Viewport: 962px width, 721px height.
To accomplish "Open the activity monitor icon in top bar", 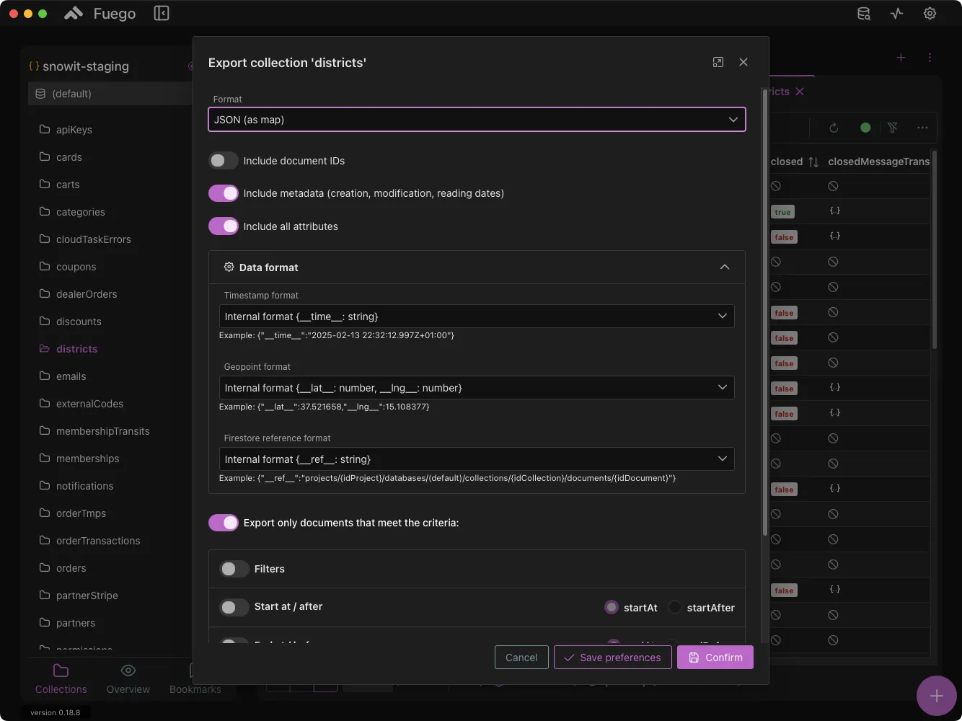I will point(896,13).
